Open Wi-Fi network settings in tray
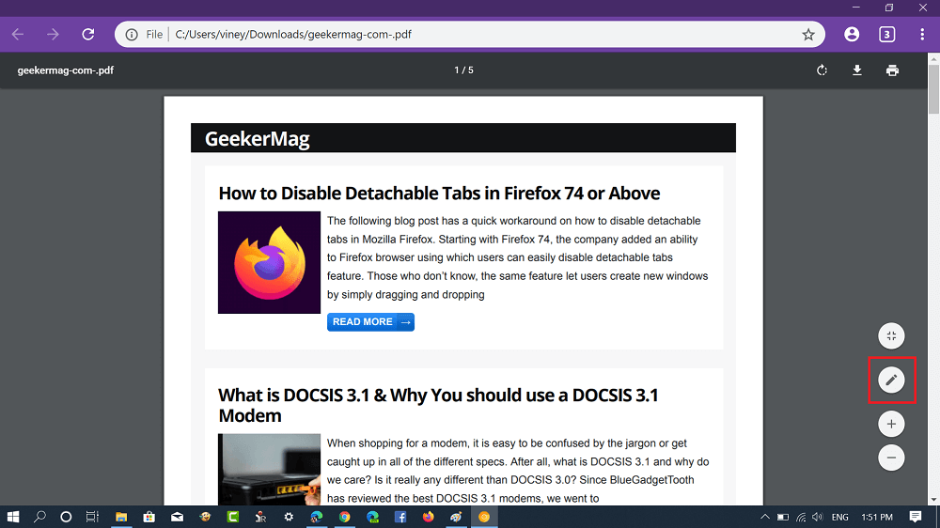This screenshot has height=528, width=940. point(801,517)
